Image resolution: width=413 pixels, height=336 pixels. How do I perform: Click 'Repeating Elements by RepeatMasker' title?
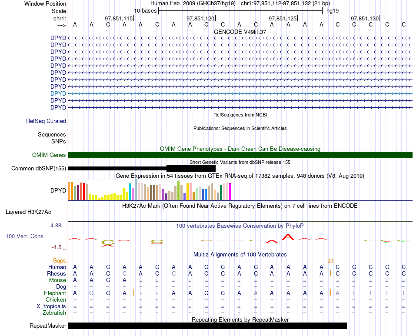(x=240, y=319)
